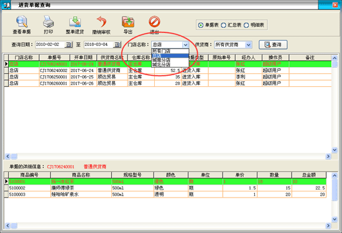This screenshot has width=342, height=233.
Task: Select product row S100002 康师傅绿茶
Action: pyautogui.click(x=165, y=188)
